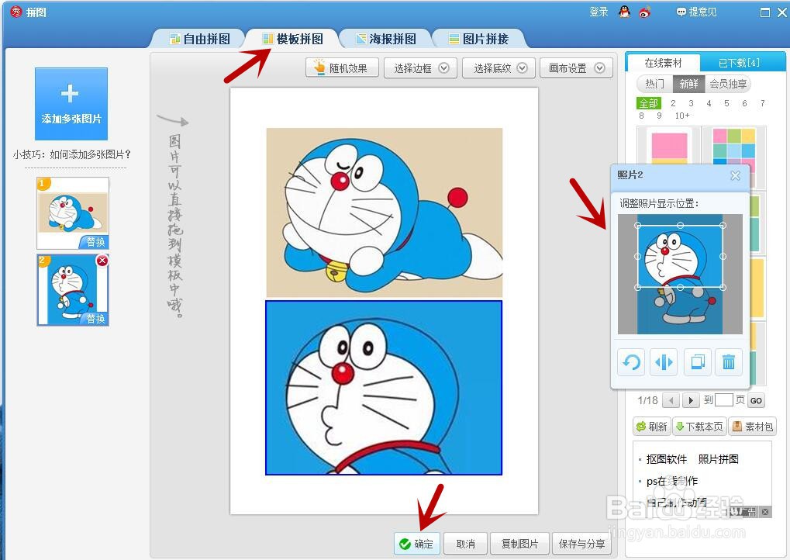Click the GO page button
The width and height of the screenshot is (790, 560).
click(x=756, y=401)
